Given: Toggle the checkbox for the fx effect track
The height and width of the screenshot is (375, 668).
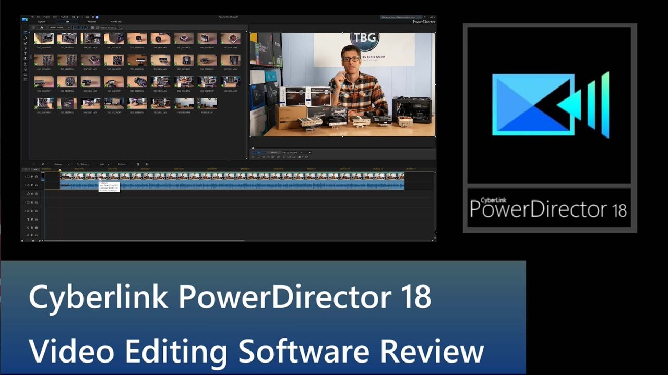Looking at the screenshot, I should pyautogui.click(x=32, y=194).
